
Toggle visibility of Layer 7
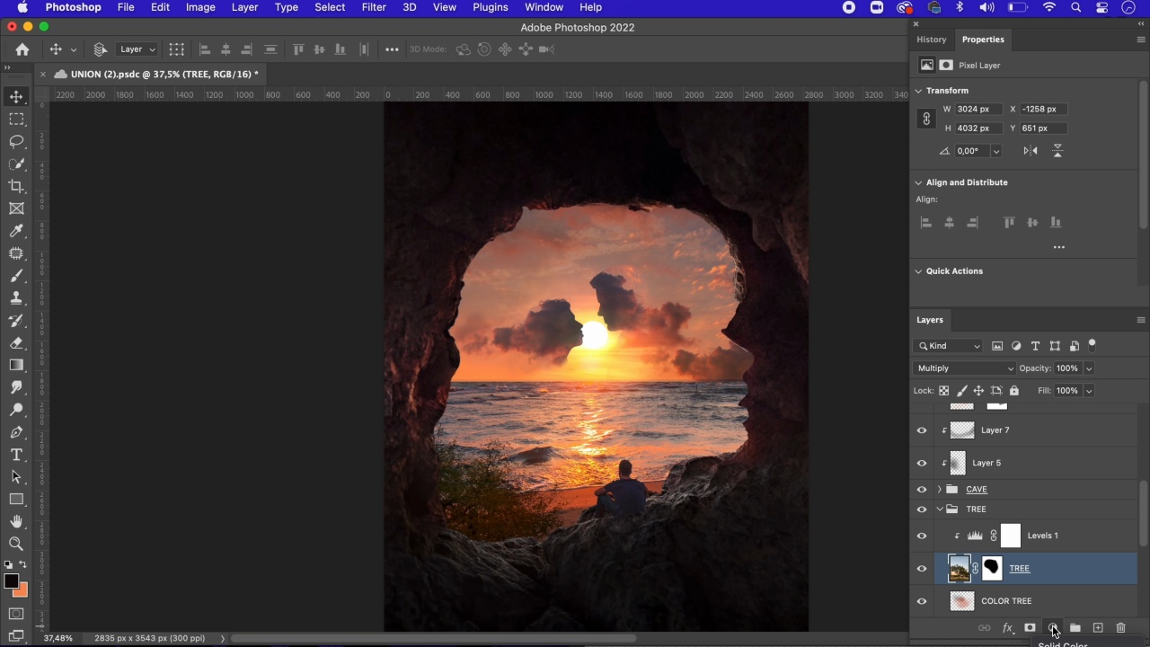[x=922, y=430]
